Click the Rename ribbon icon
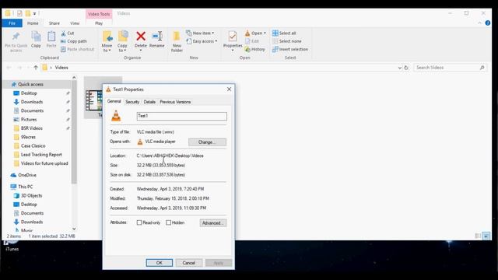 point(157,40)
